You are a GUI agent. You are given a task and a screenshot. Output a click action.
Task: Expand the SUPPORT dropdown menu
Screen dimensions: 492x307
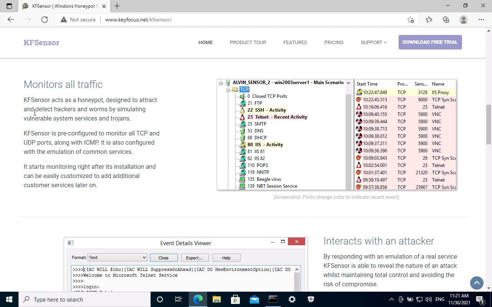coord(374,42)
